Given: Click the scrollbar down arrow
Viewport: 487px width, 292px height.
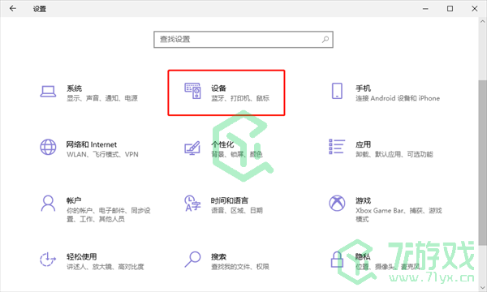Looking at the screenshot, I should point(482,287).
